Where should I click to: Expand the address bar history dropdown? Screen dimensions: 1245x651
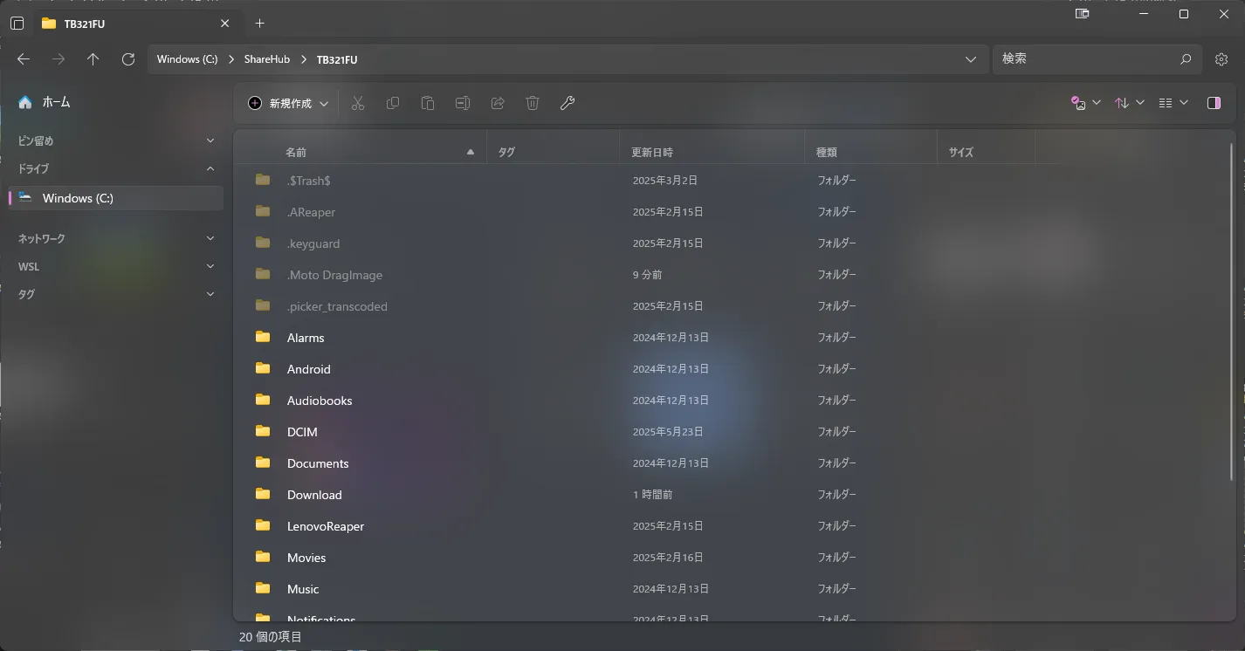click(971, 59)
